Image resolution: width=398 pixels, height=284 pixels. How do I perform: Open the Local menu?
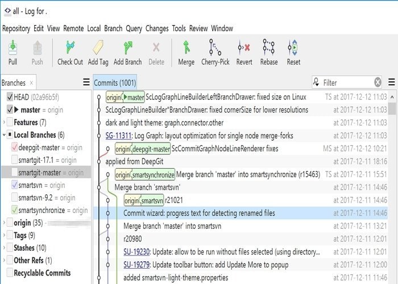click(x=94, y=28)
